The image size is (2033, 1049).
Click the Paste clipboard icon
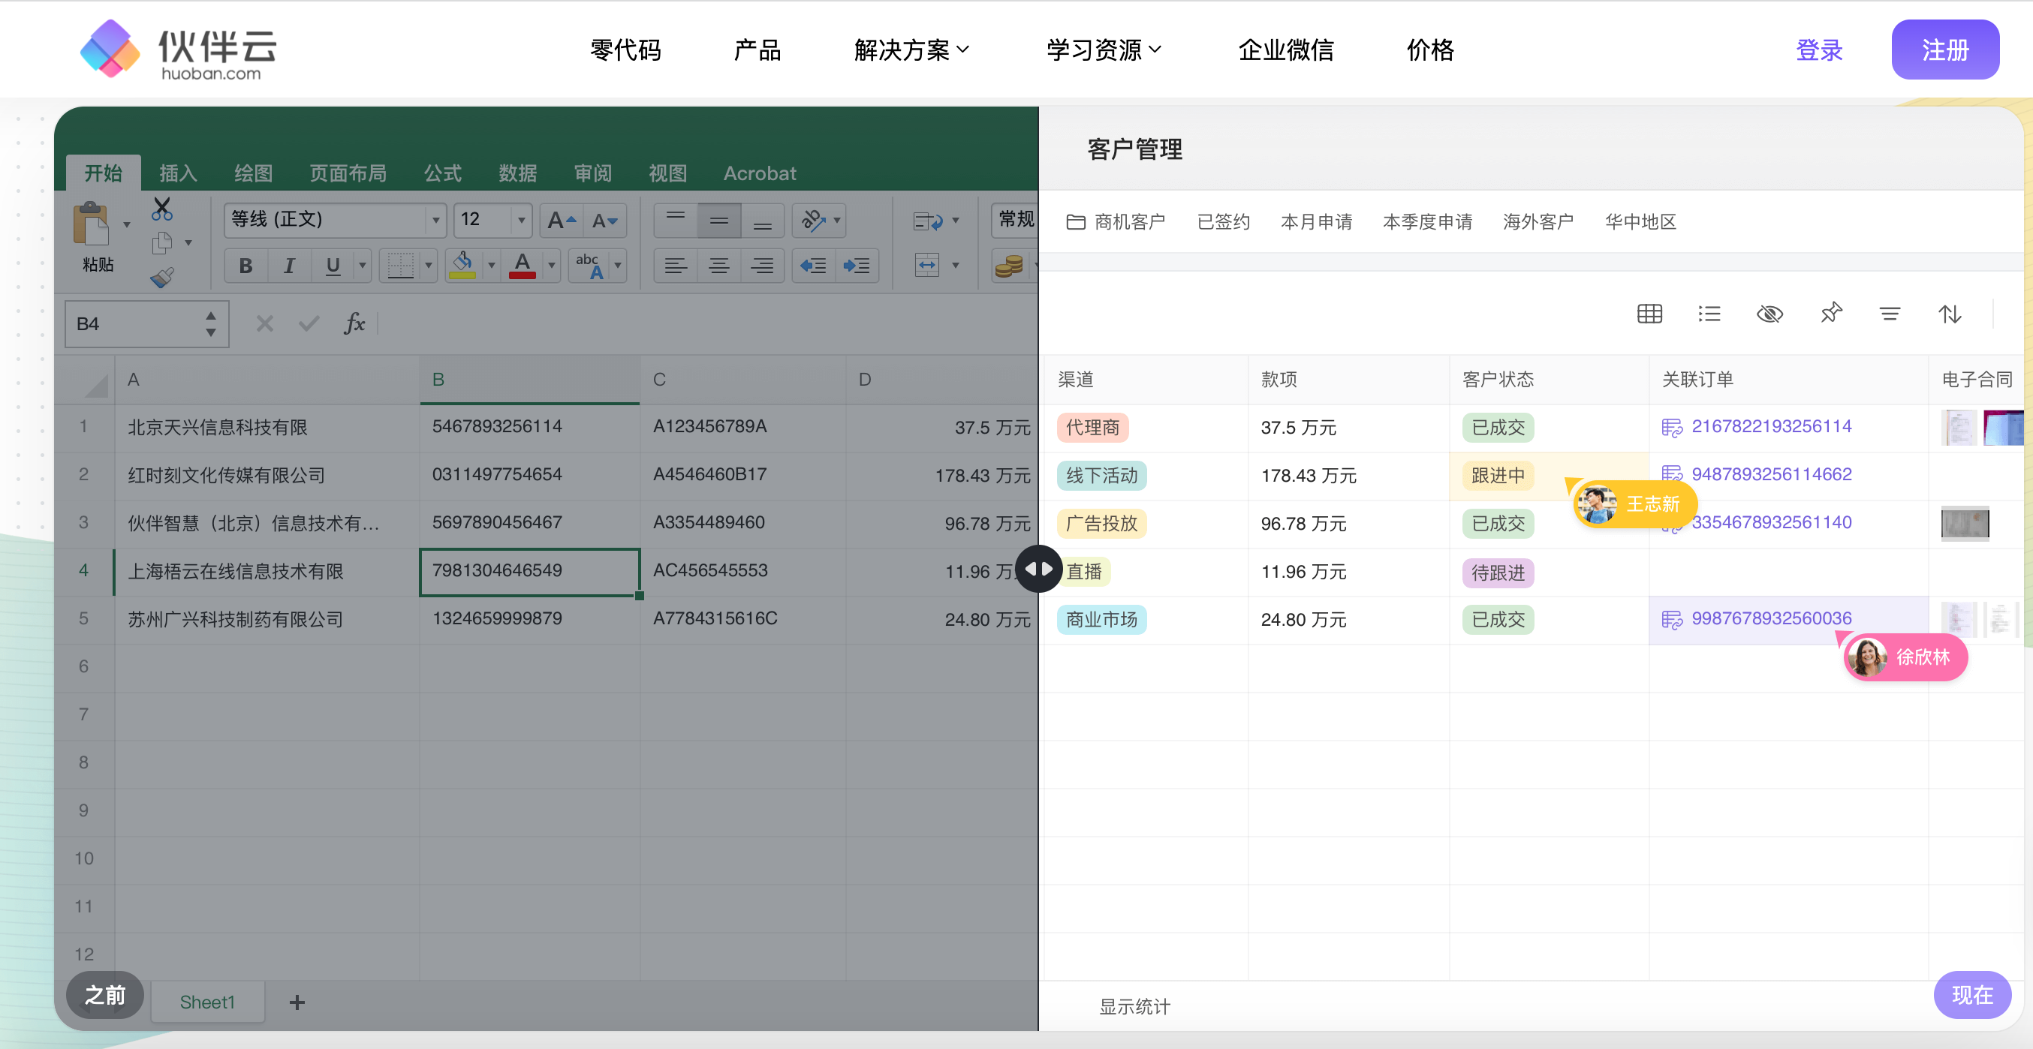point(92,223)
